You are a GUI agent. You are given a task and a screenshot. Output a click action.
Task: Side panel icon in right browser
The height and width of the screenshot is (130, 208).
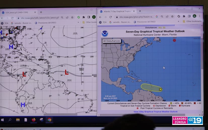[x=189, y=16]
